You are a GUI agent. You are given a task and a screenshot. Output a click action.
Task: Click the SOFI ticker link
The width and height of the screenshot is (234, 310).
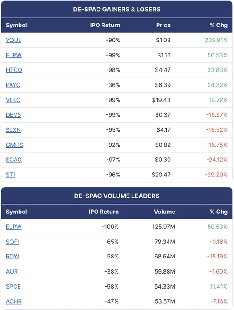12,242
